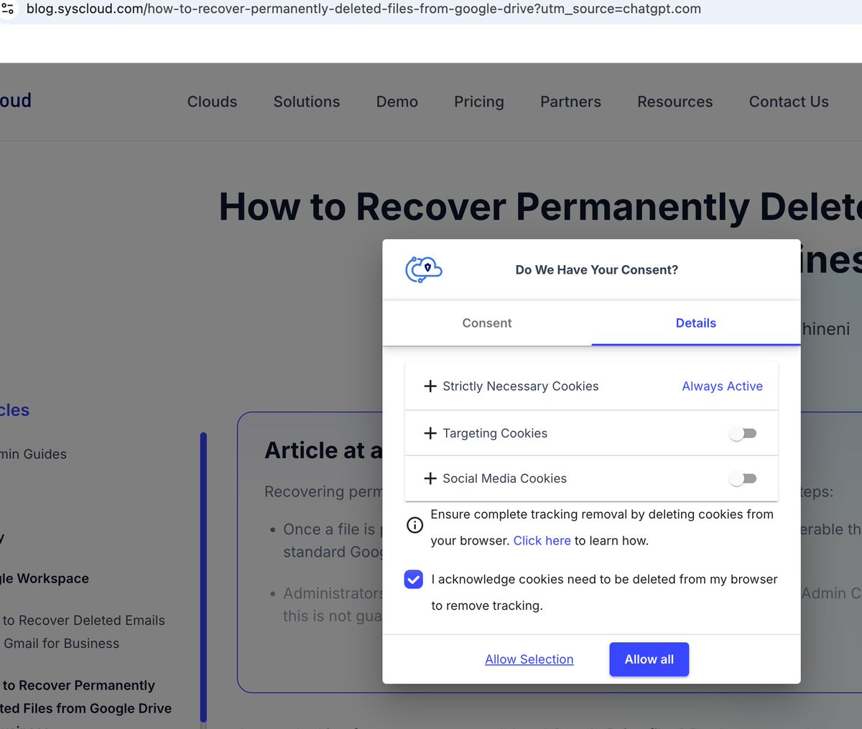862x729 pixels.
Task: Open the Click here link
Action: point(542,541)
